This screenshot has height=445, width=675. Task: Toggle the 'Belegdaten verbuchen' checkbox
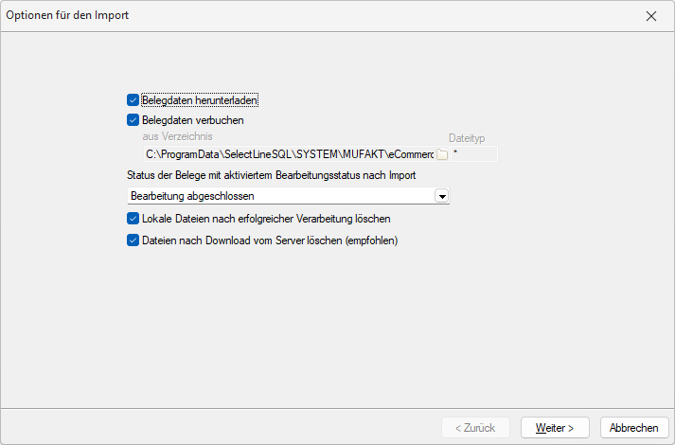pos(133,120)
